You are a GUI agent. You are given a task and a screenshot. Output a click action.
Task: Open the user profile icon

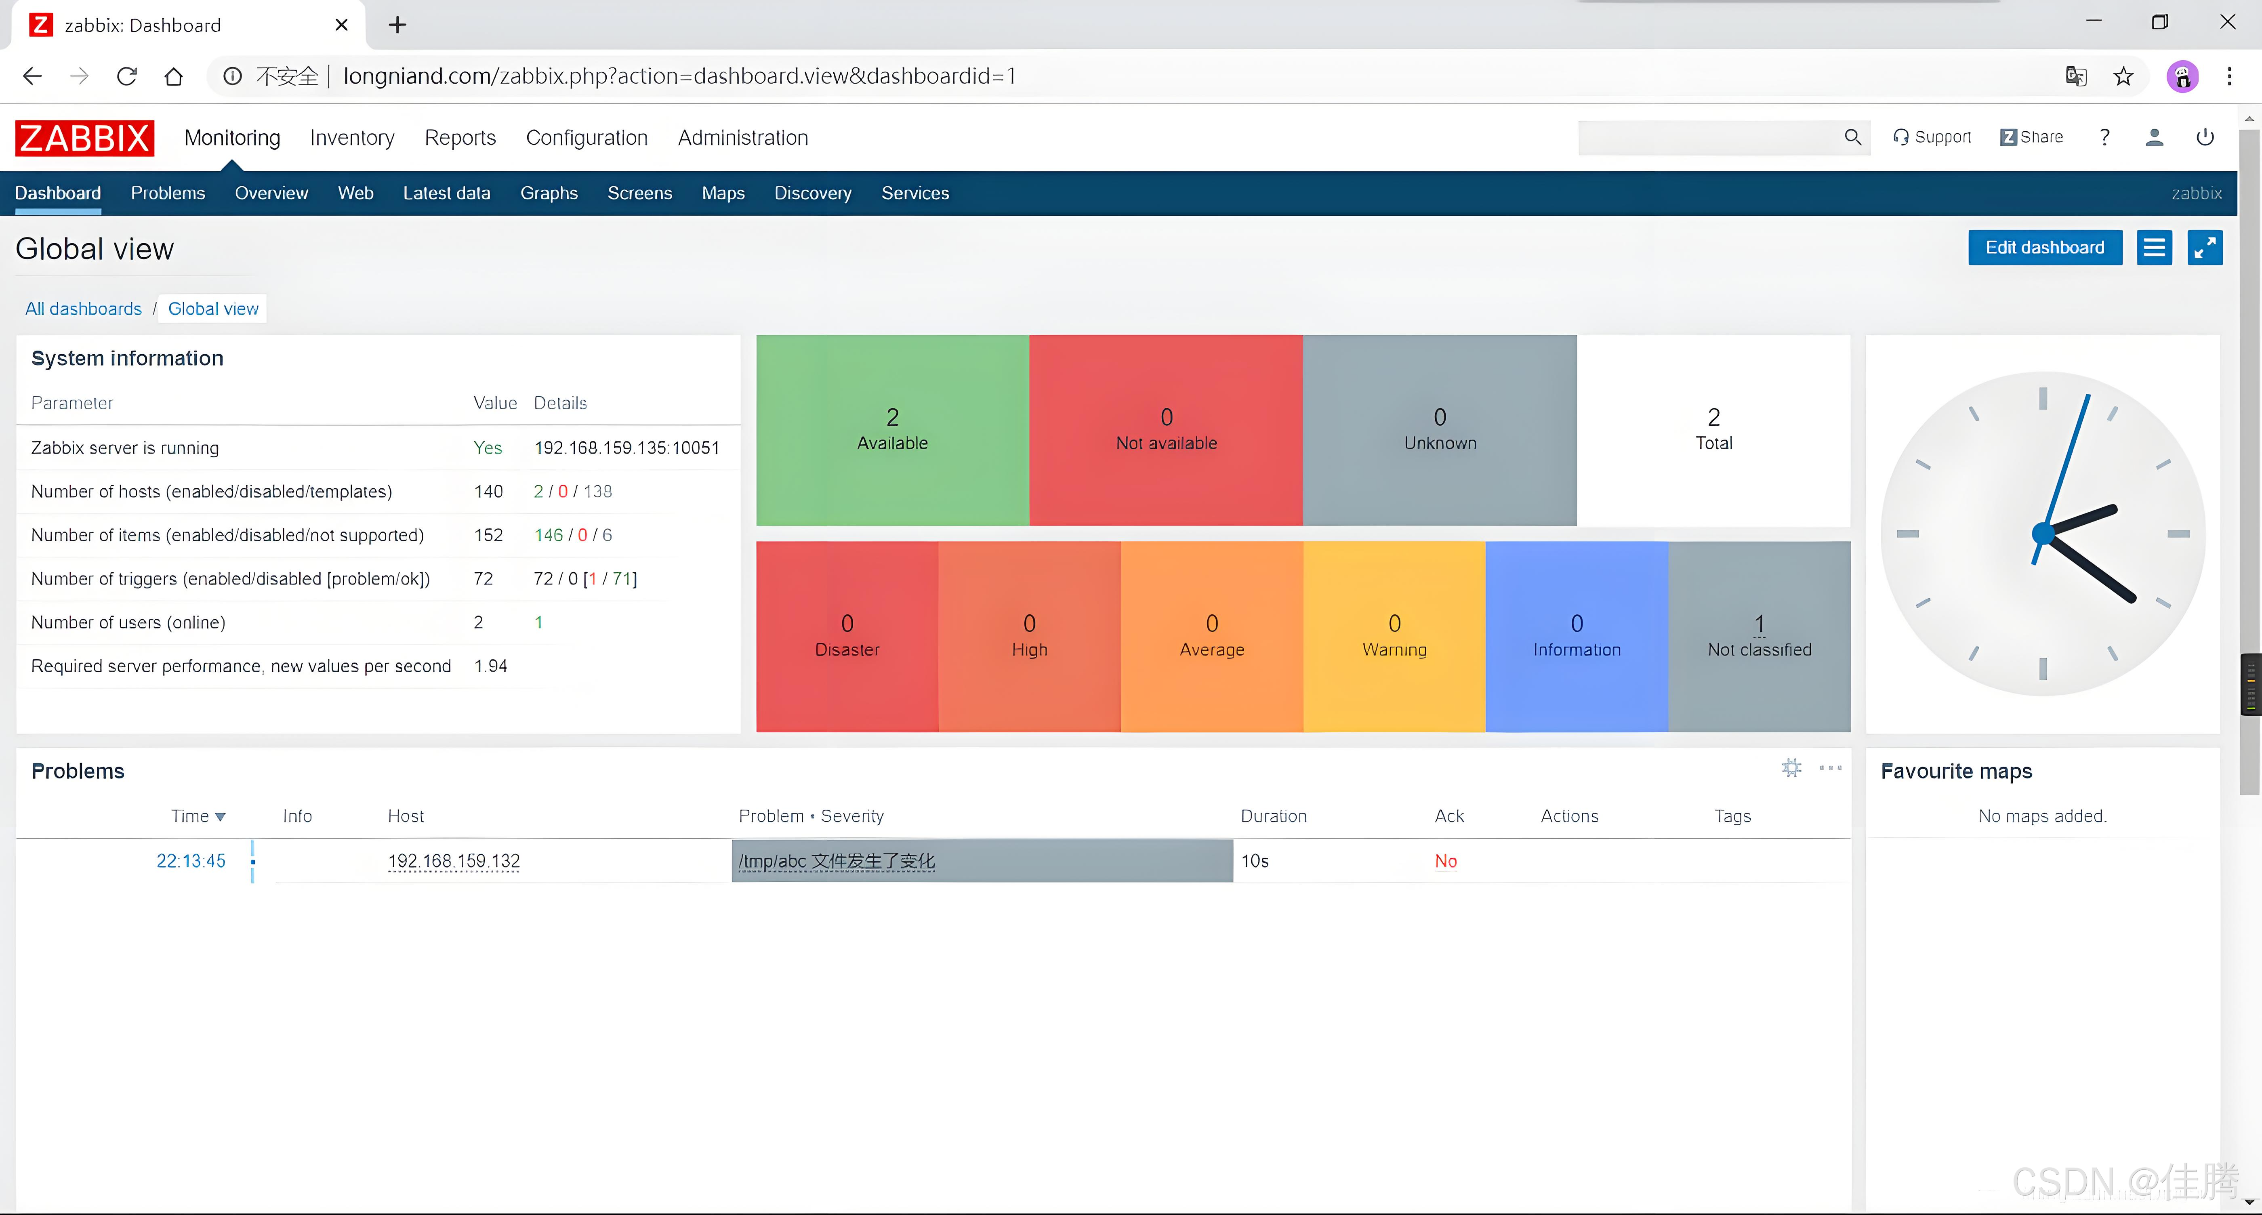tap(2154, 137)
